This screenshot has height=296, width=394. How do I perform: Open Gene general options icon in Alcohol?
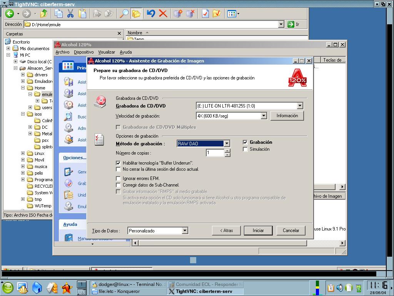[x=68, y=172]
